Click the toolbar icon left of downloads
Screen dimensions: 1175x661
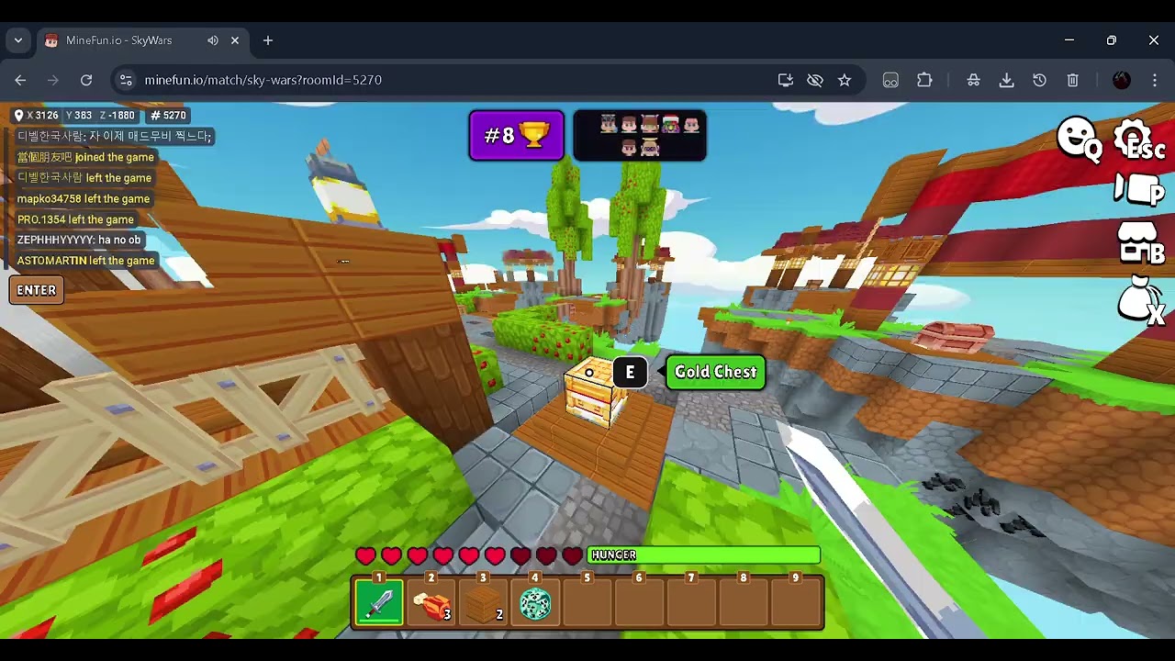click(x=974, y=80)
